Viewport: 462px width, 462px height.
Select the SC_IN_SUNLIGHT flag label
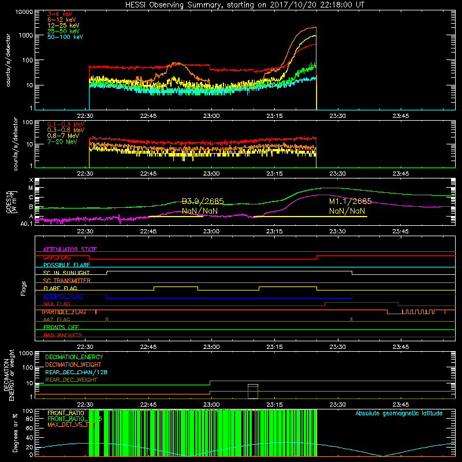pos(66,273)
